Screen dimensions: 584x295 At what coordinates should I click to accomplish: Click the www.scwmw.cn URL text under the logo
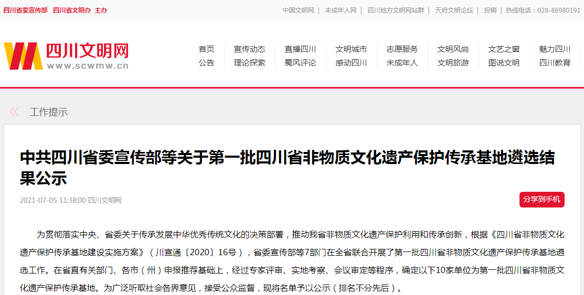tap(88, 66)
